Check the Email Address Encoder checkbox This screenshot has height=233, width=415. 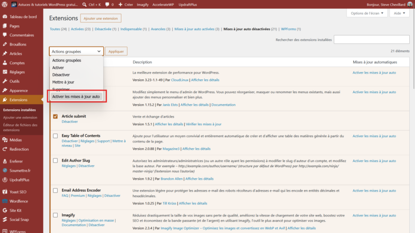56,190
